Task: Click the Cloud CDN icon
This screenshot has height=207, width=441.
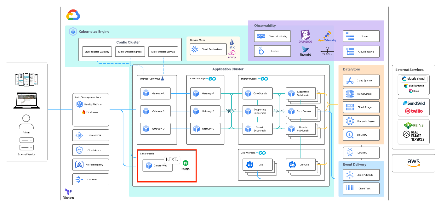Action: pyautogui.click(x=79, y=136)
